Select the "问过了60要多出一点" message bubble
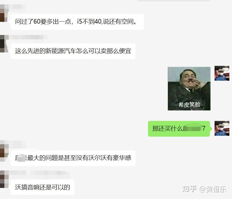The image size is (232, 199). [77, 22]
